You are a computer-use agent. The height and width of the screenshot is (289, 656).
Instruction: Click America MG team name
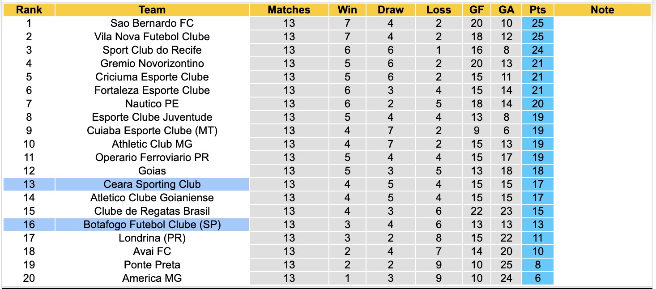152,278
